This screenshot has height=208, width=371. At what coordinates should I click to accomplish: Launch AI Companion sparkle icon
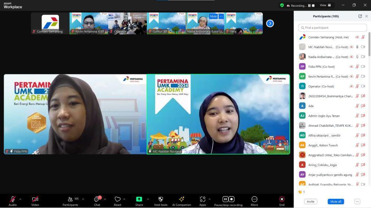point(181,199)
